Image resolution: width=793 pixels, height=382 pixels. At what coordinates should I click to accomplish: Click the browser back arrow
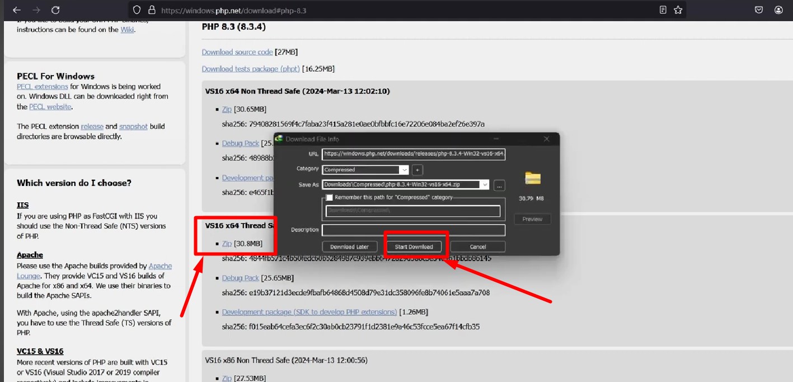(x=17, y=10)
